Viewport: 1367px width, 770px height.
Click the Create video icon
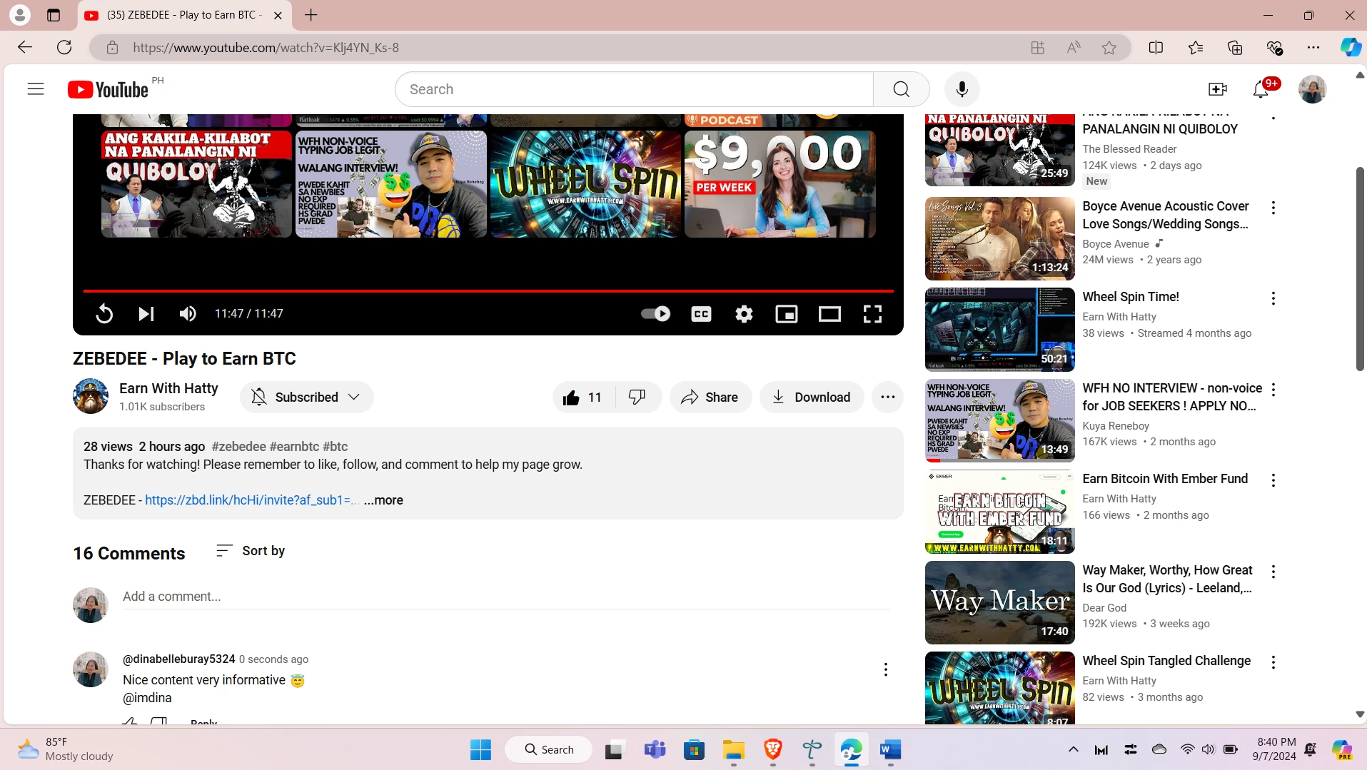pyautogui.click(x=1218, y=89)
